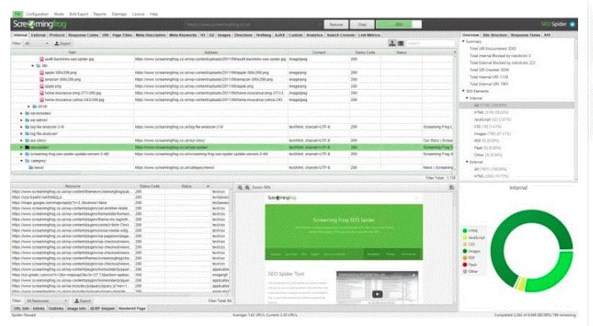This screenshot has height=326, width=593.
Task: Switch to list view mode icon
Action: (401, 44)
